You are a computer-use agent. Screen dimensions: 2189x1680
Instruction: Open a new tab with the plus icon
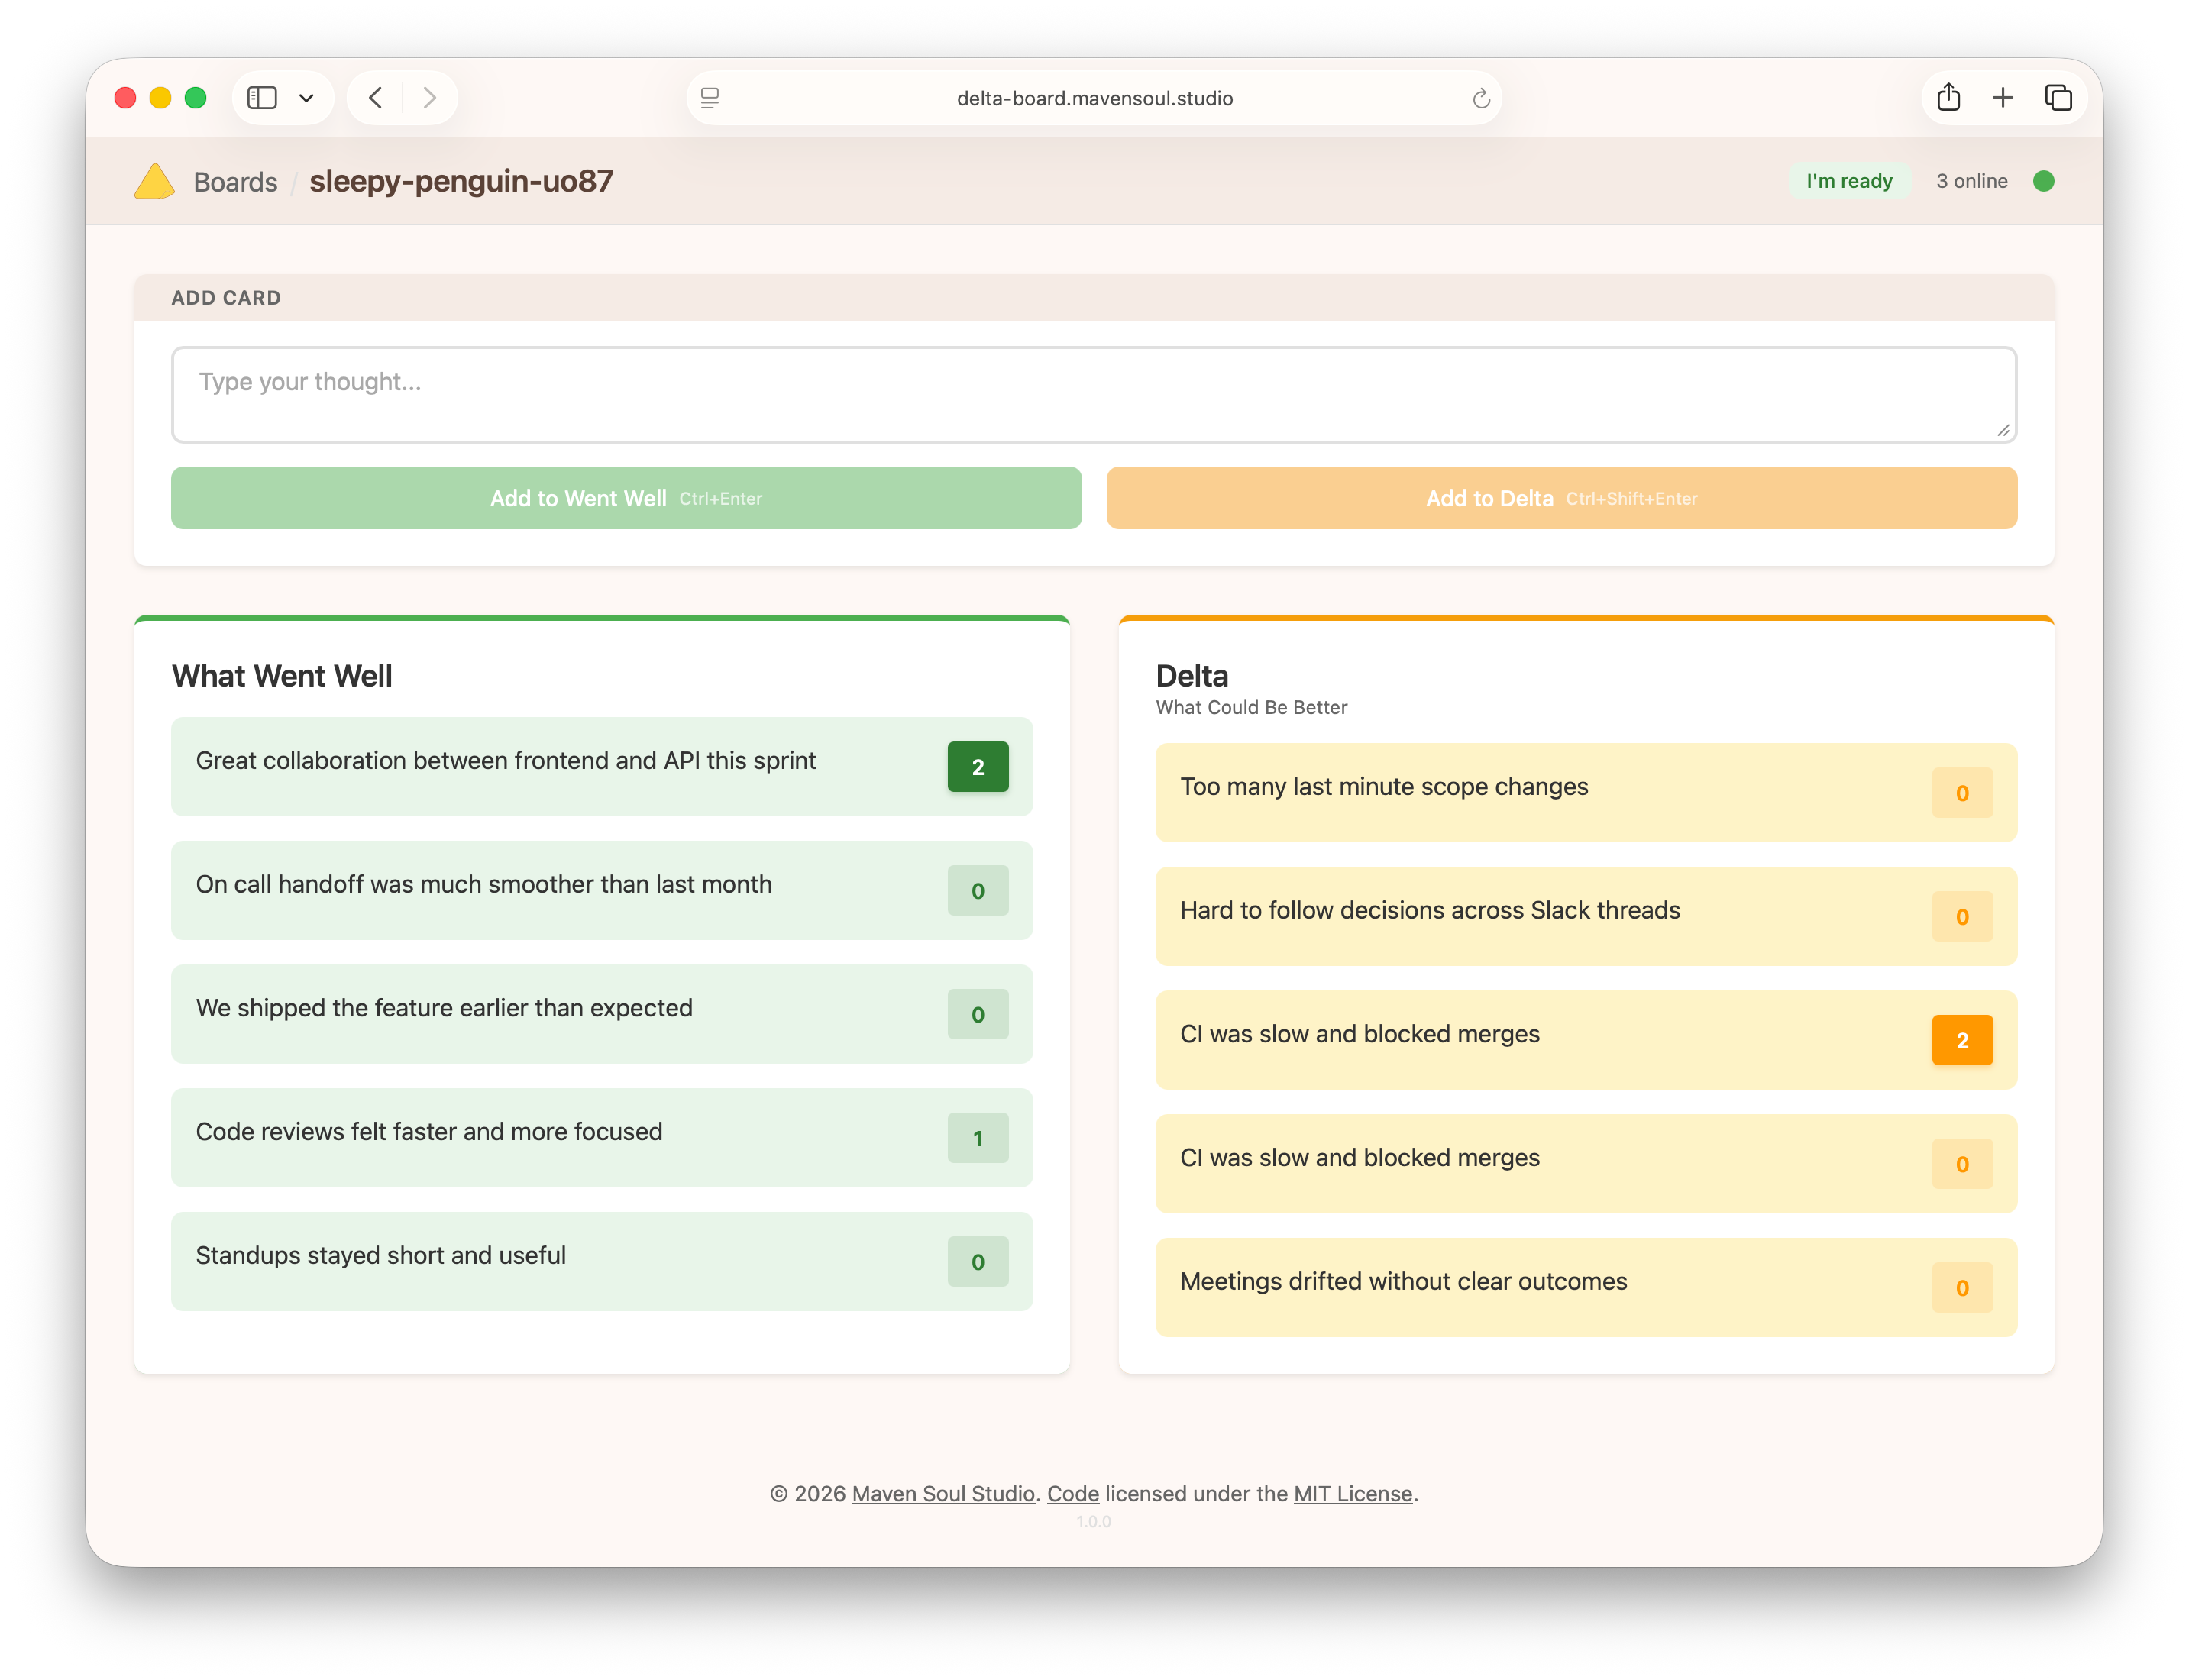click(x=2003, y=97)
